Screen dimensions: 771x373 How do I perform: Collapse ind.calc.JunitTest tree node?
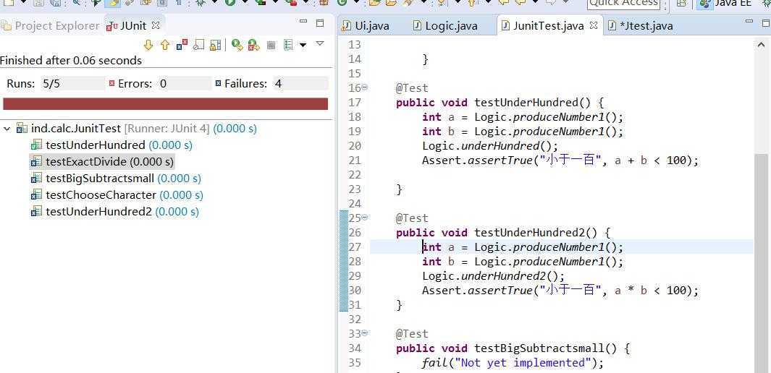coord(7,129)
